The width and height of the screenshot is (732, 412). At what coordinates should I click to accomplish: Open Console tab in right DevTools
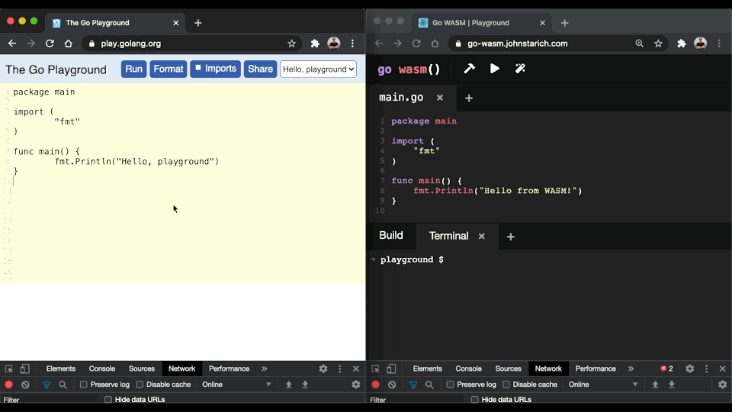point(468,369)
